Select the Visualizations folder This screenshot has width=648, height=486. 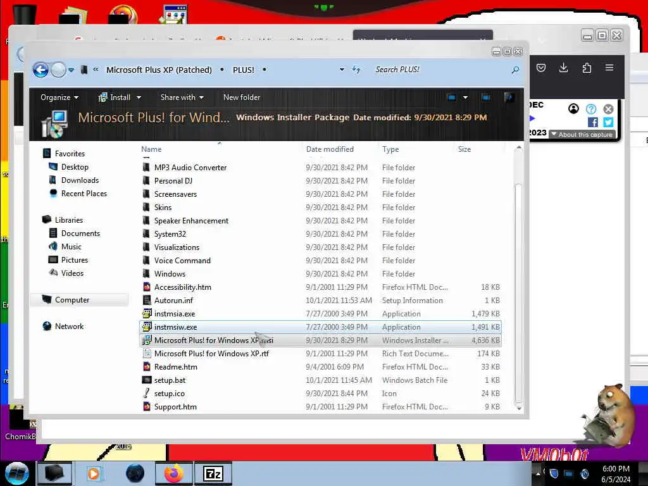click(177, 247)
